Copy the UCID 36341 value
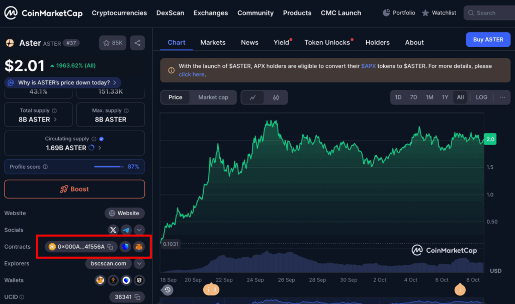 136,297
